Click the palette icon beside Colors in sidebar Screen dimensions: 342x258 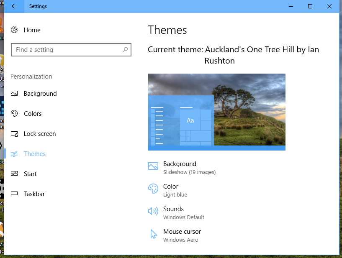tap(14, 114)
